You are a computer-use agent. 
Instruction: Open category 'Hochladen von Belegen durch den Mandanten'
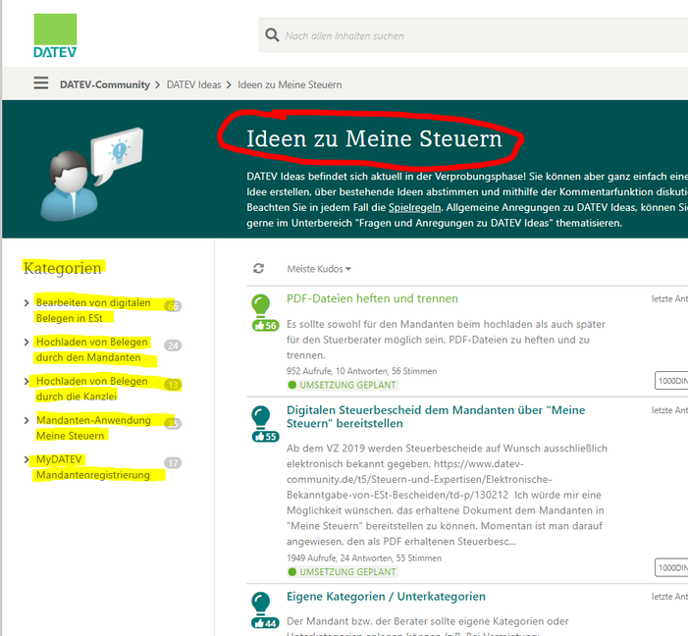coord(92,349)
